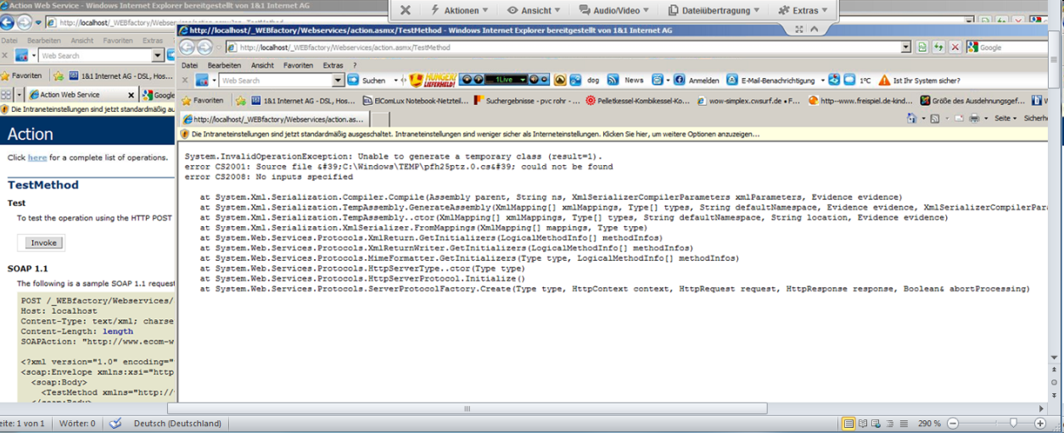This screenshot has height=433, width=1064.
Task: Open the Extras dropdown in remote toolbar
Action: [798, 10]
